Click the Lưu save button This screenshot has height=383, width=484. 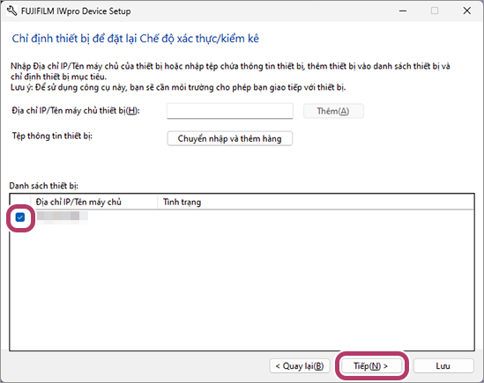pos(443,366)
